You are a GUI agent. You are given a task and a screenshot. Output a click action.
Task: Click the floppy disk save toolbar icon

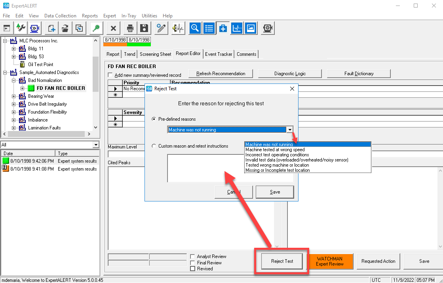click(x=144, y=28)
